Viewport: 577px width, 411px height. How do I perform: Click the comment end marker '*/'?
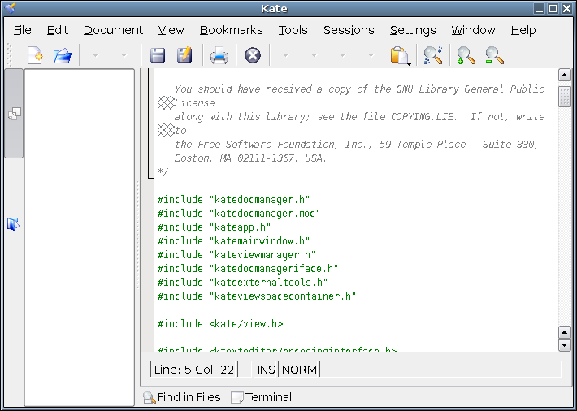point(163,172)
